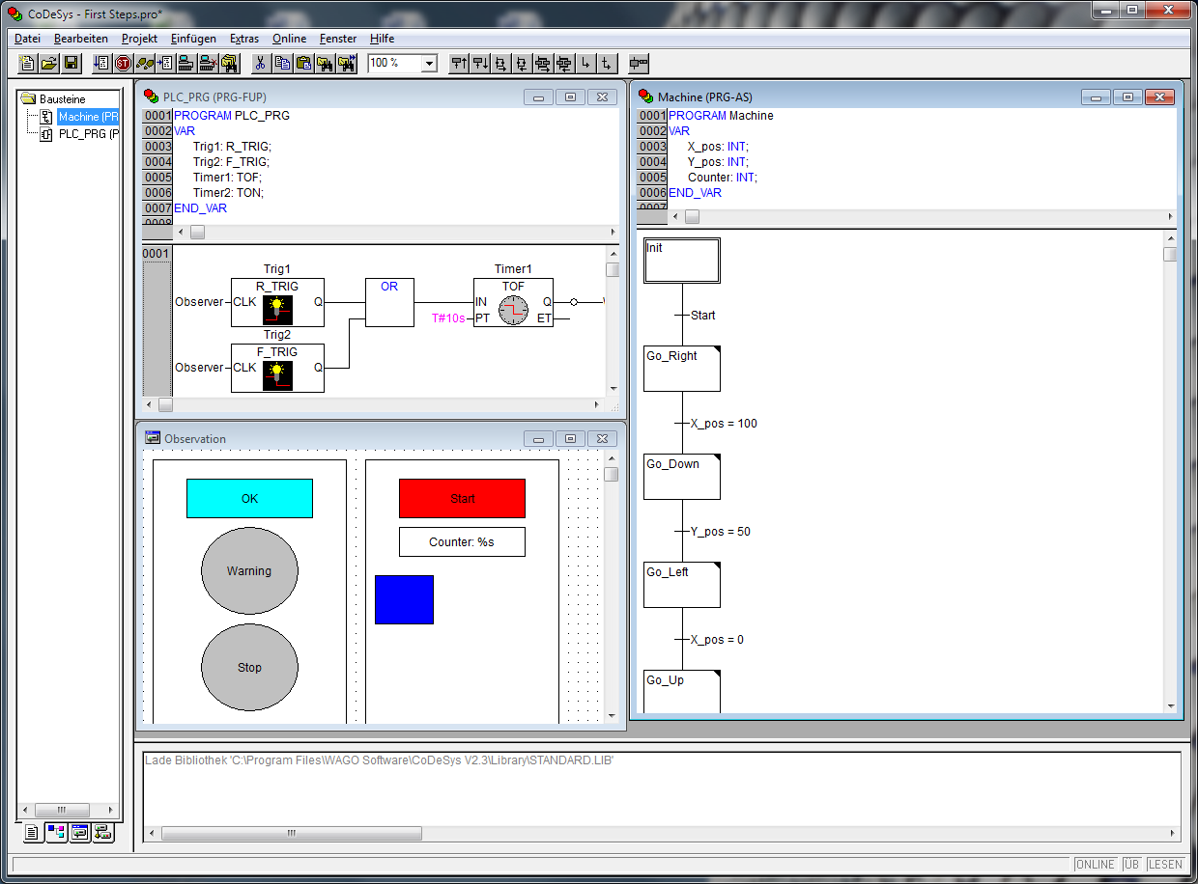Create a new project with the New icon
Image resolution: width=1198 pixels, height=884 pixels.
[29, 64]
